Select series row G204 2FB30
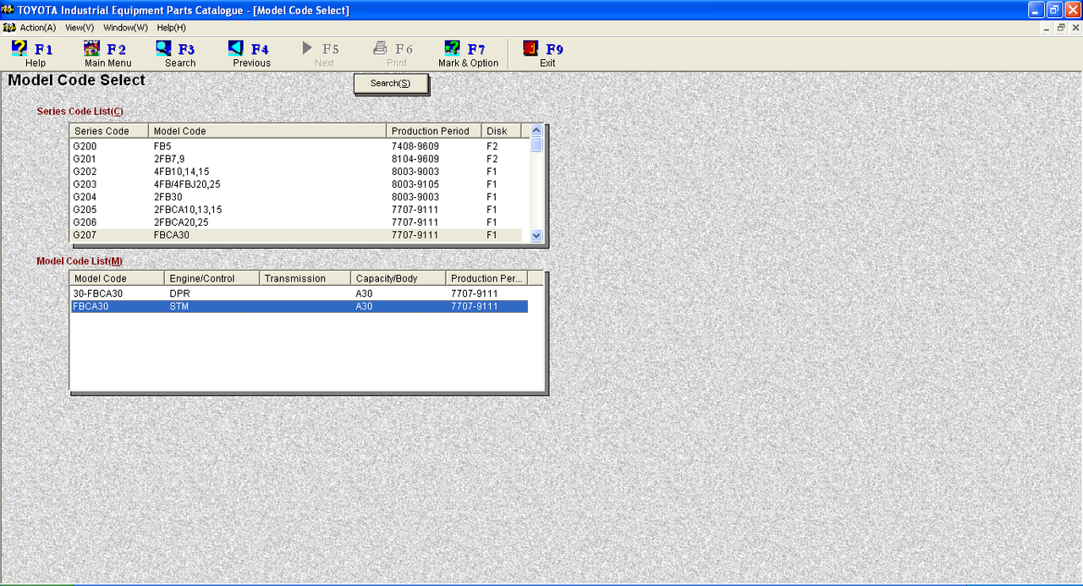The width and height of the screenshot is (1083, 586). pyautogui.click(x=296, y=197)
